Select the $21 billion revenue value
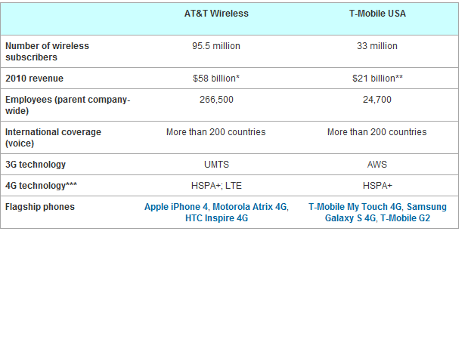Viewport: 468px width, 364px height. (x=377, y=79)
